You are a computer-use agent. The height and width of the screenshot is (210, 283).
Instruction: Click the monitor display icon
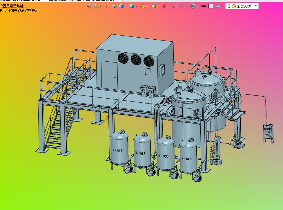pos(193,6)
